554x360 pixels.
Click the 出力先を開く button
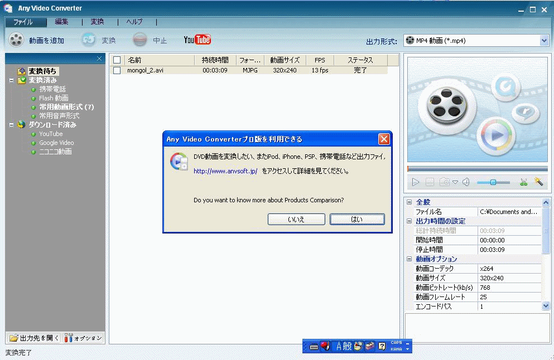point(34,338)
